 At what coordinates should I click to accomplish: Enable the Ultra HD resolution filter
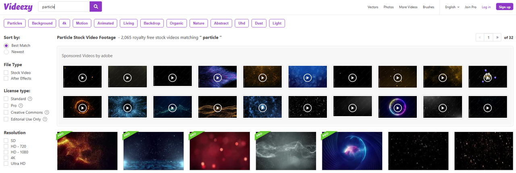6,164
